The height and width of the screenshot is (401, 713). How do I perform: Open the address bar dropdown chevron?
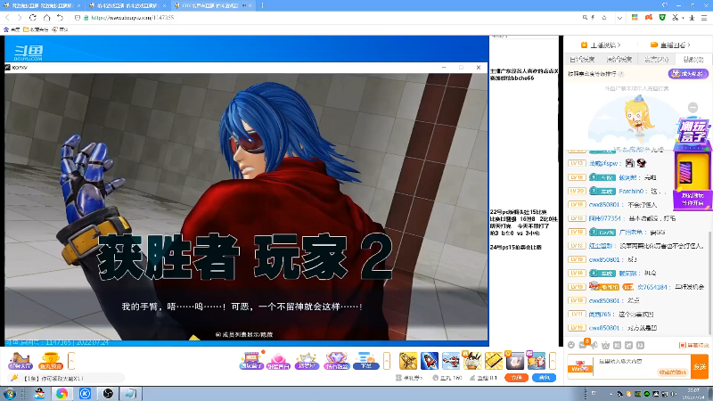(x=619, y=18)
